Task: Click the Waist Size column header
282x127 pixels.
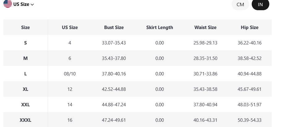Action: coord(205,28)
